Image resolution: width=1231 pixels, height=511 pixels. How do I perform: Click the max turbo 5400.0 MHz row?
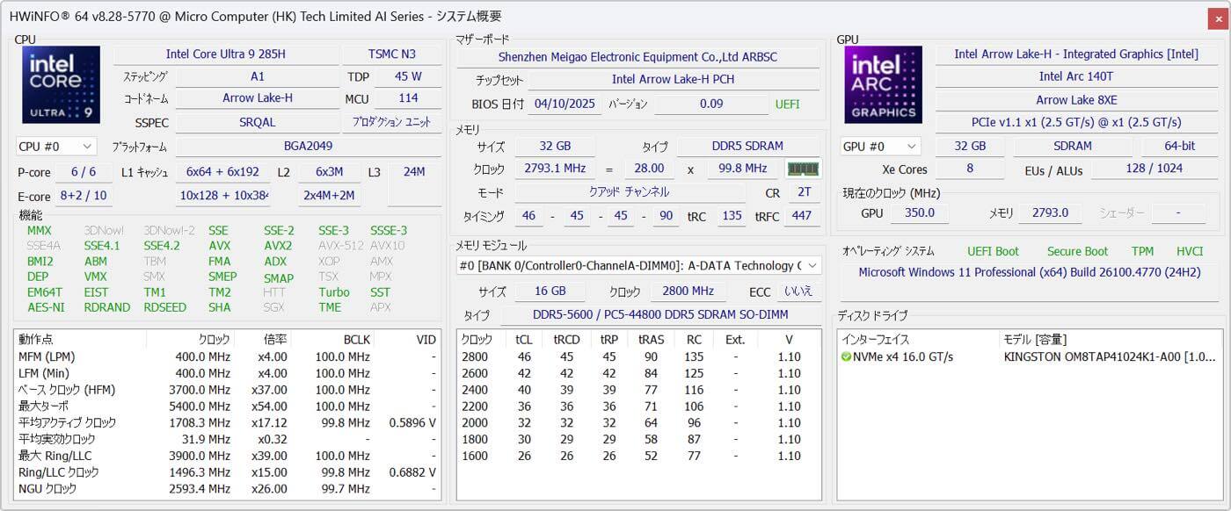tap(228, 406)
